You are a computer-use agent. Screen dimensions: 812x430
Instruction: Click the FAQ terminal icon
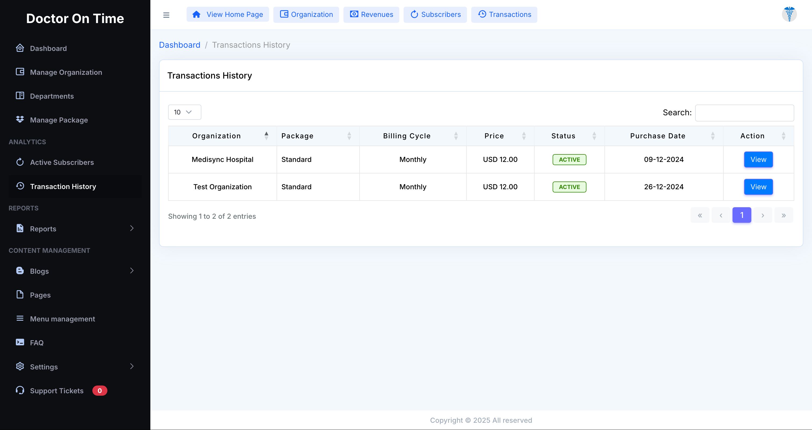[x=20, y=343]
